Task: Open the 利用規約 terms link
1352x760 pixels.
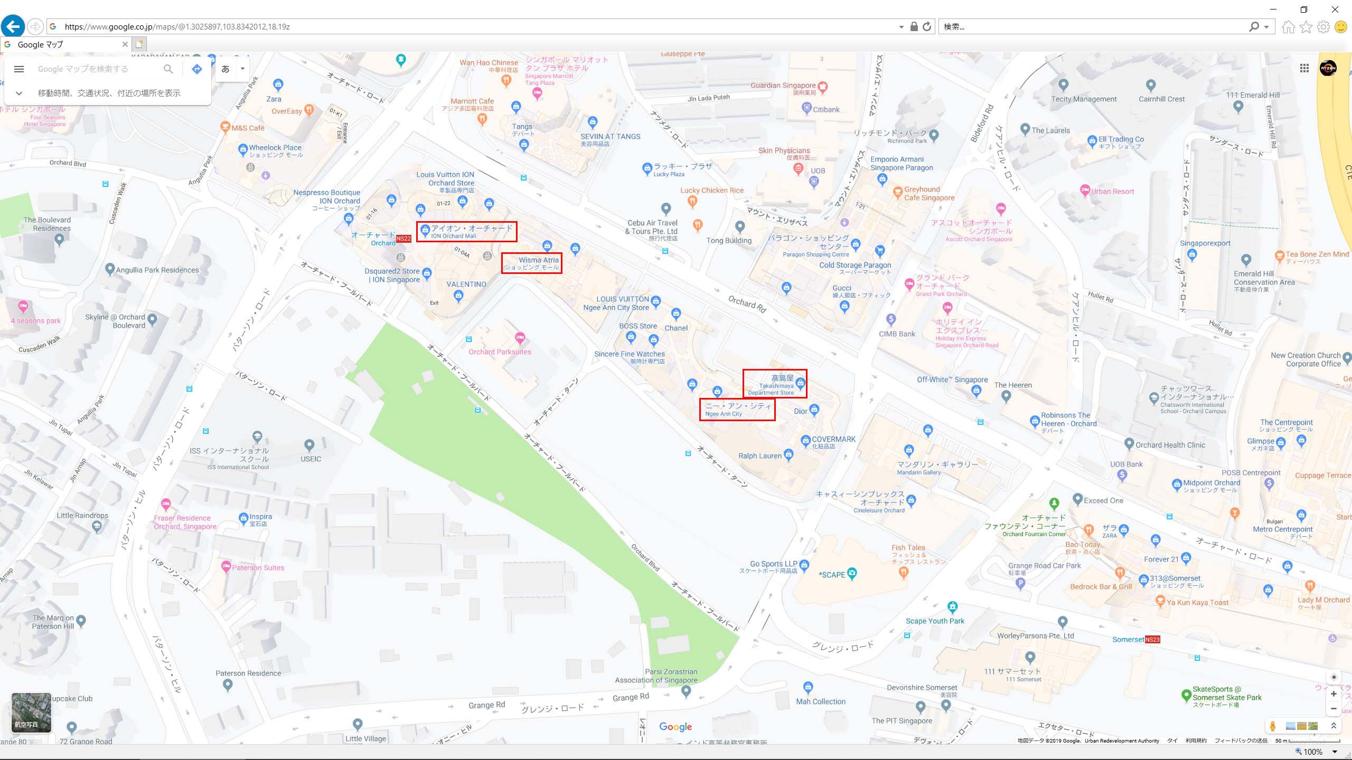Action: 1196,740
